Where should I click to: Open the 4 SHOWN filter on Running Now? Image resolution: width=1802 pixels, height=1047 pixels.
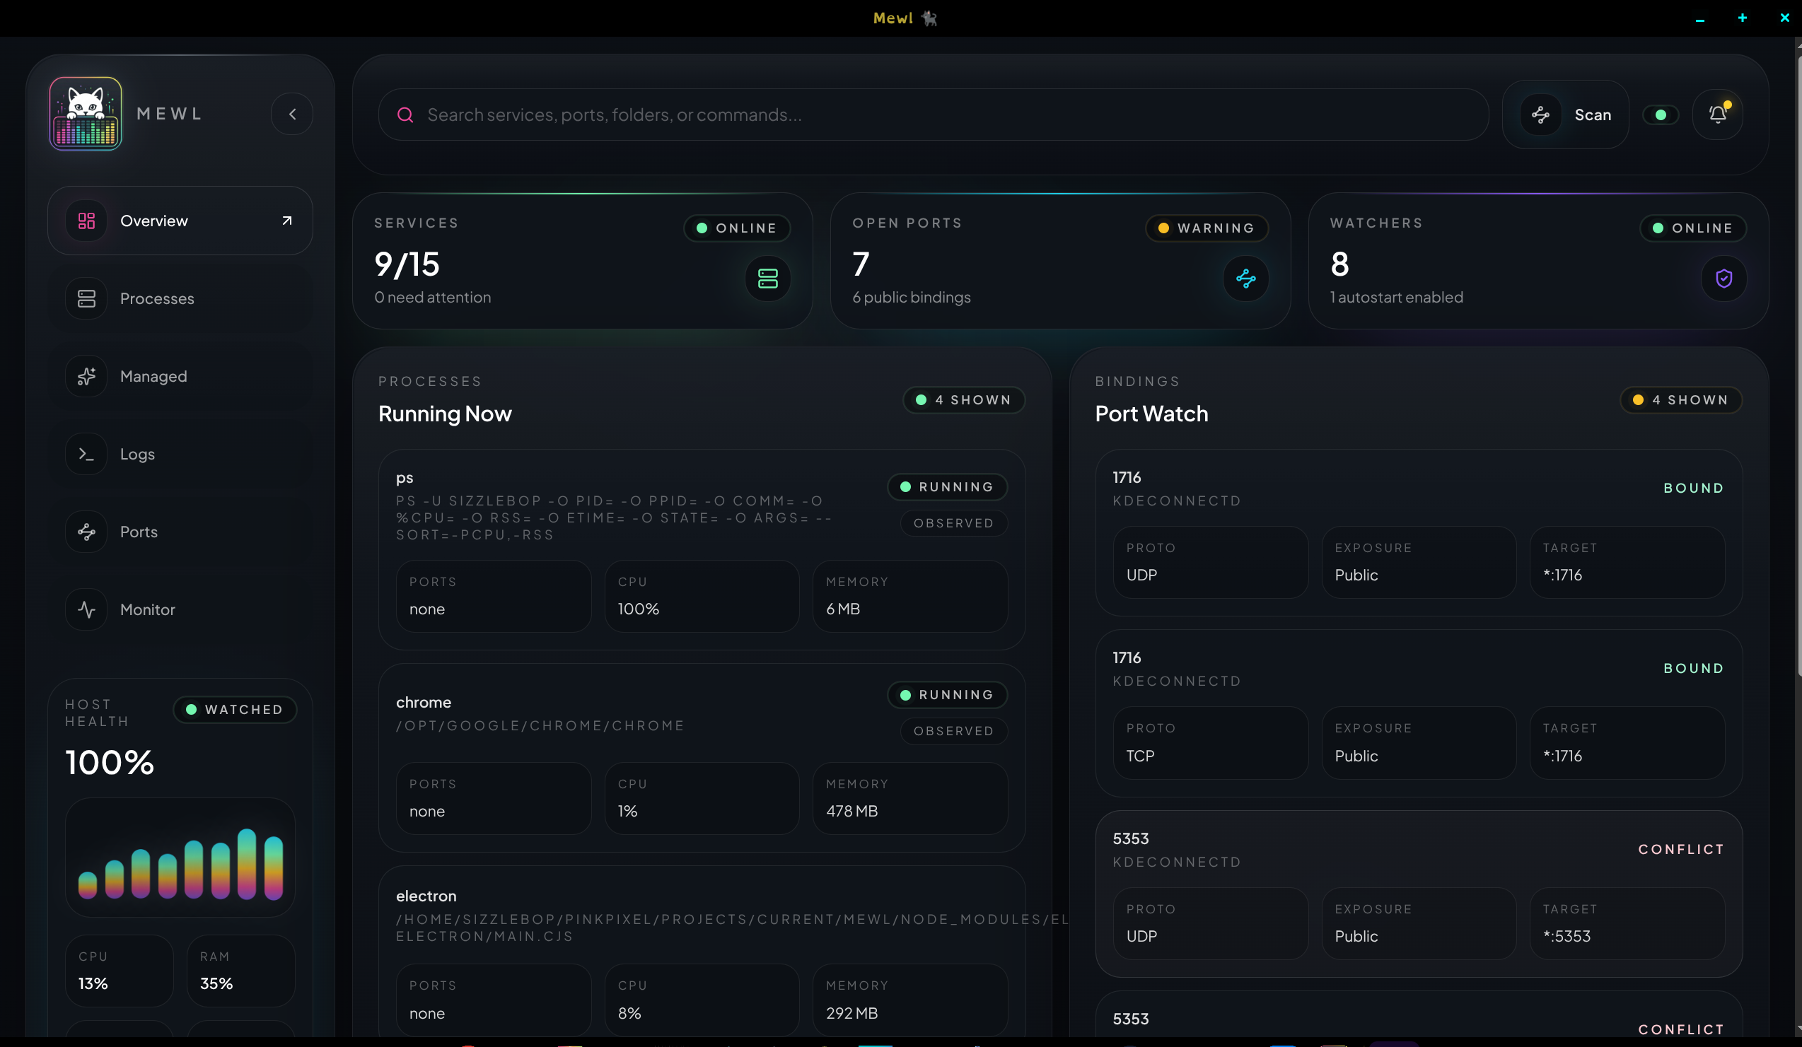pyautogui.click(x=963, y=400)
